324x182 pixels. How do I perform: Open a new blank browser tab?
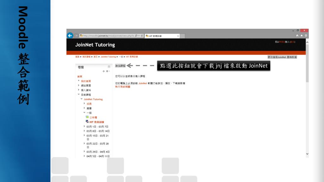(183, 36)
